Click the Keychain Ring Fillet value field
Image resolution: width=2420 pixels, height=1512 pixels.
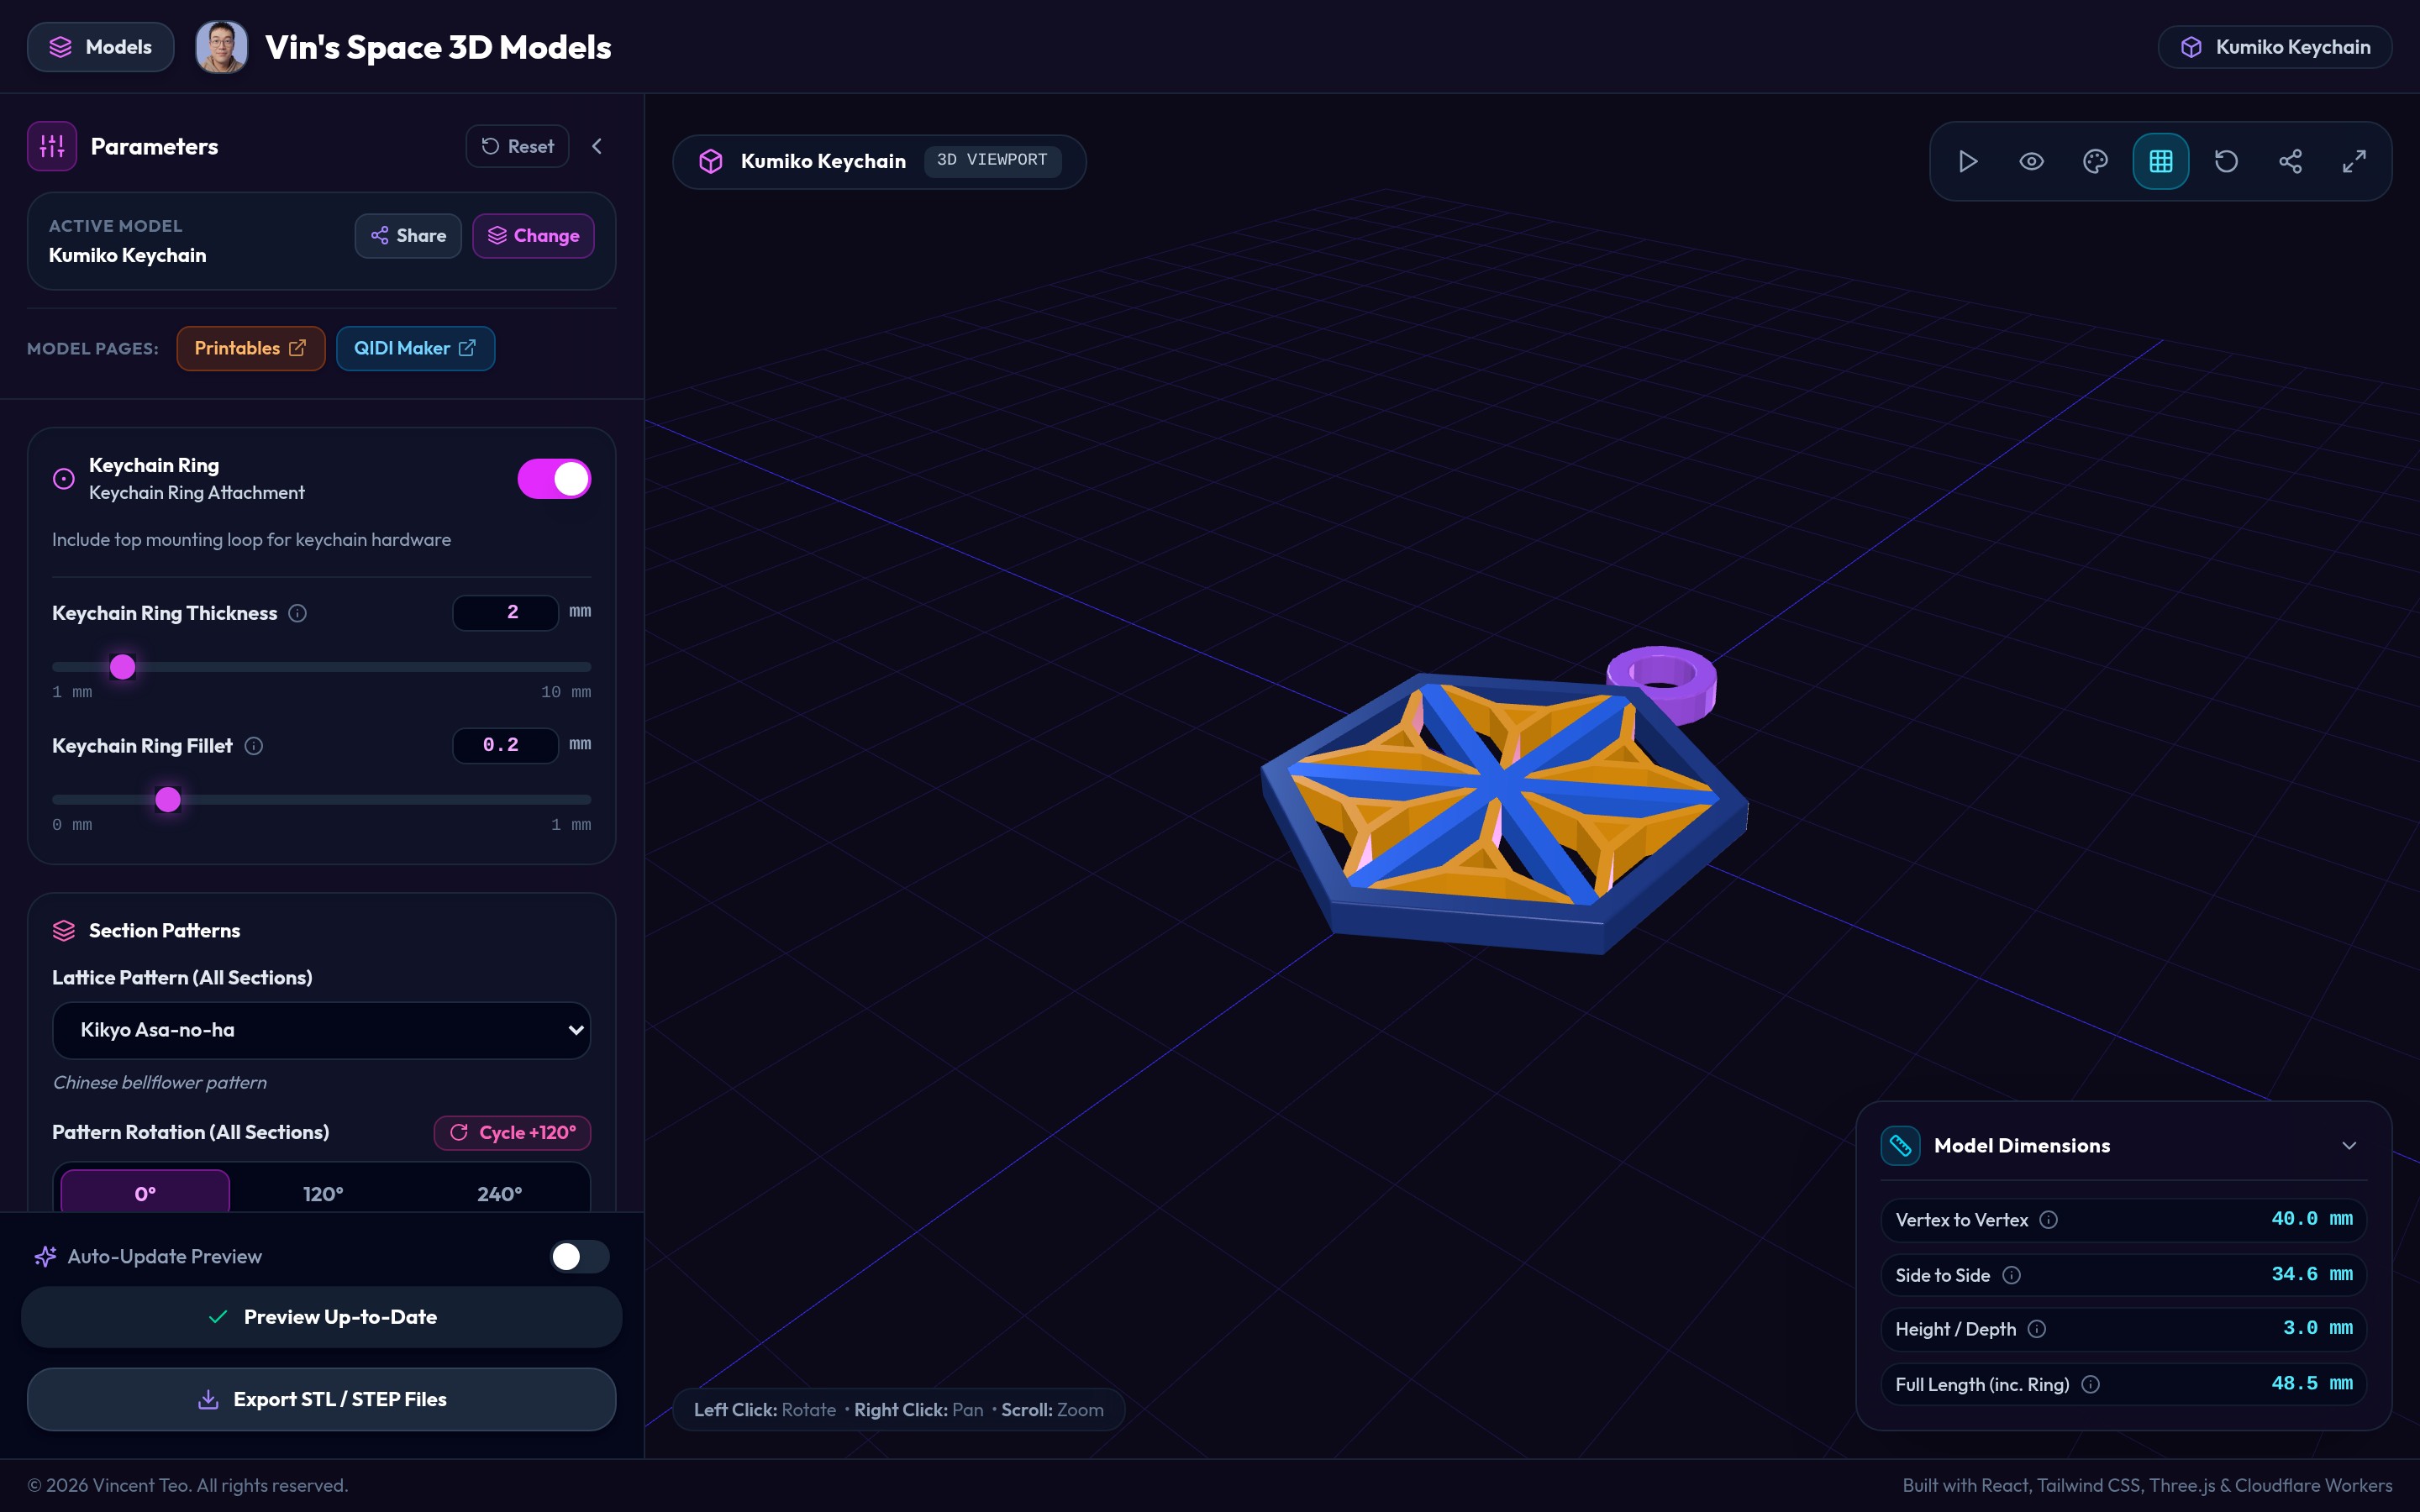[x=505, y=745]
